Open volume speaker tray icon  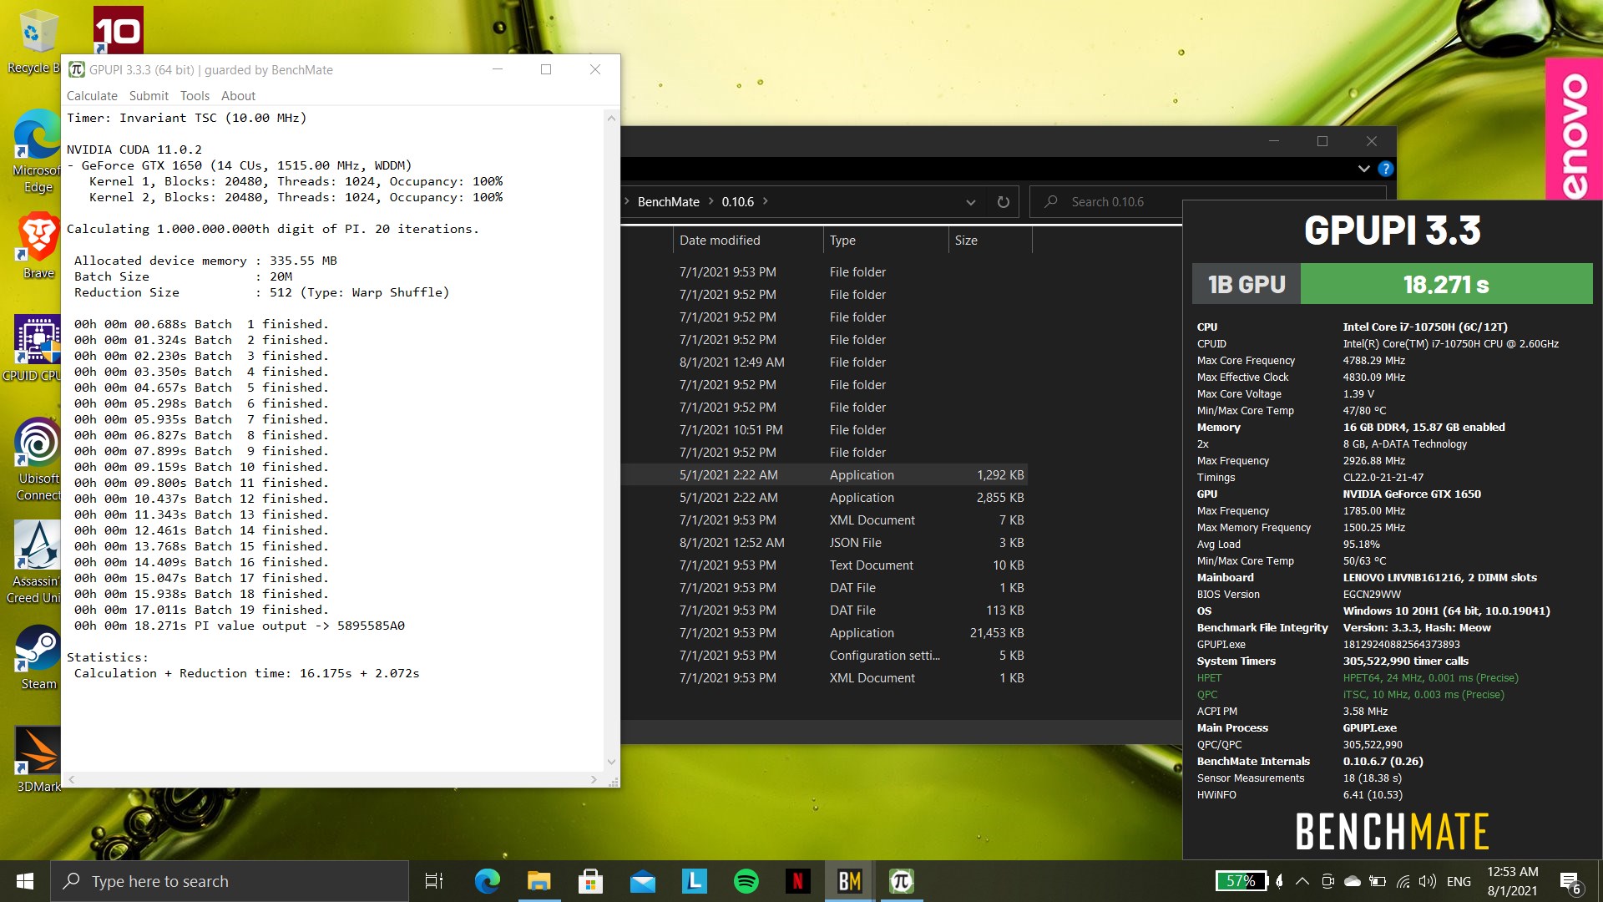(1428, 881)
